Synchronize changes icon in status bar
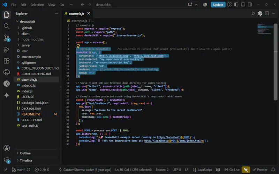Image resolution: width=279 pixels, height=174 pixels. (x=28, y=170)
